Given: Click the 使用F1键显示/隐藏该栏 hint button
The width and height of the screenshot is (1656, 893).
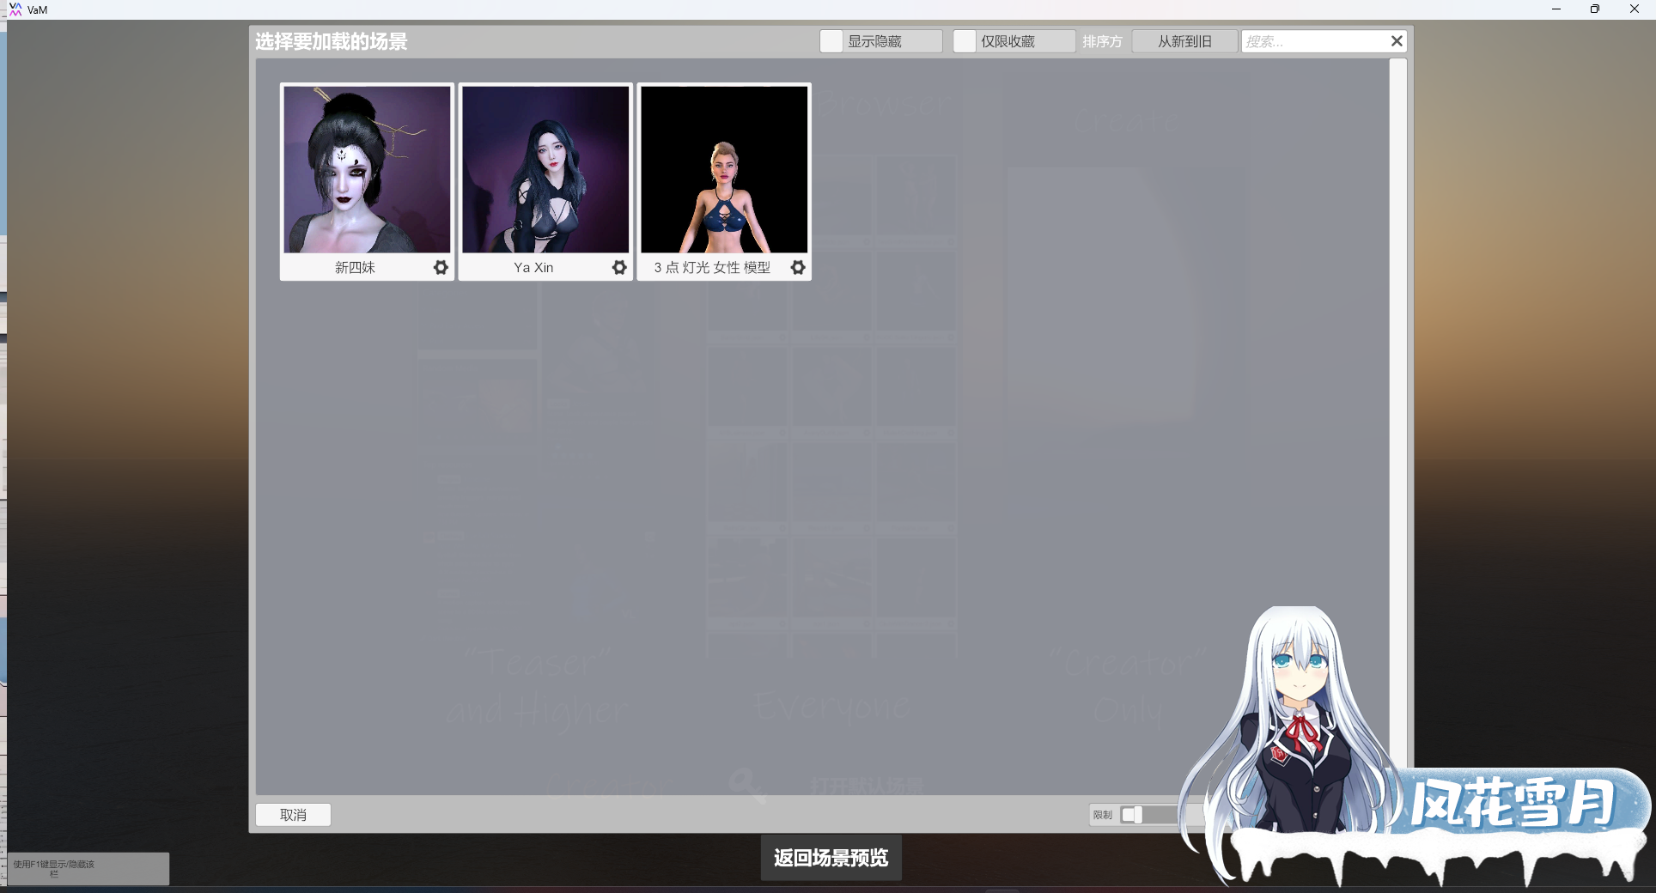Looking at the screenshot, I should (x=88, y=868).
